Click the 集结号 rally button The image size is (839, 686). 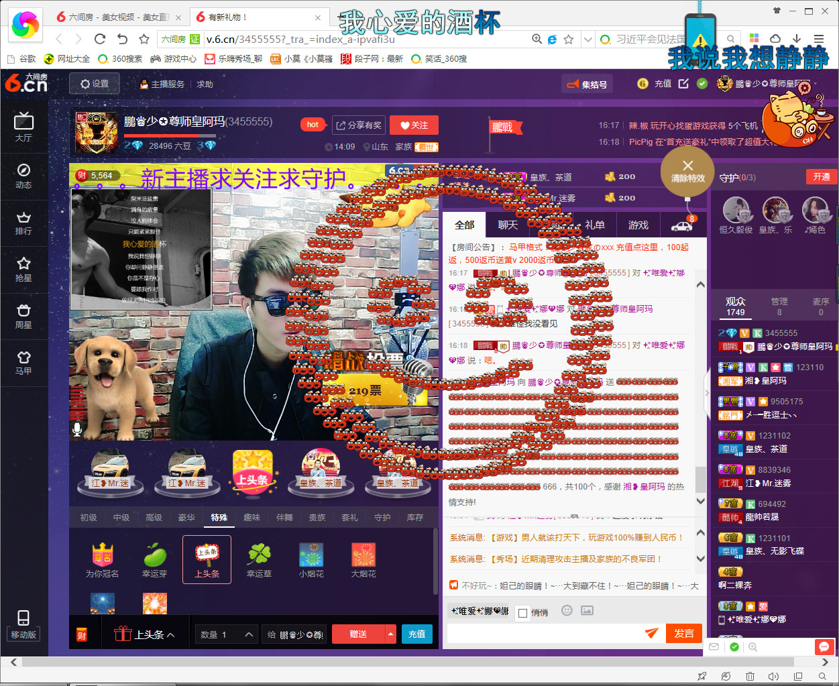pyautogui.click(x=587, y=84)
